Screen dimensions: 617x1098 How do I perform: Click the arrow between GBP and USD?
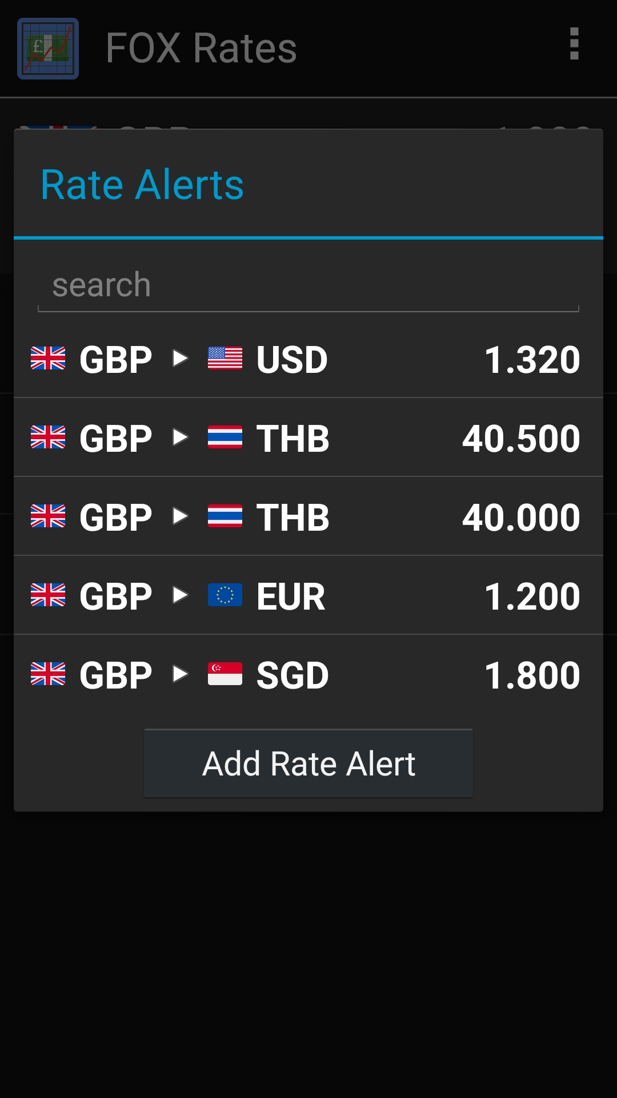coord(181,359)
